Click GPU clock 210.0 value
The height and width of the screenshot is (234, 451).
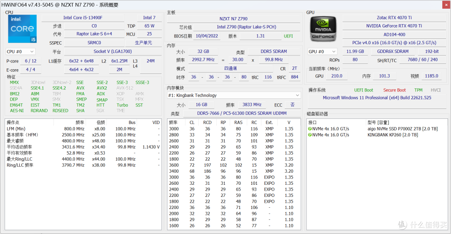[337, 76]
